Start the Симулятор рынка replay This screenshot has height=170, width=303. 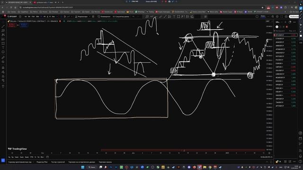tap(121, 17)
